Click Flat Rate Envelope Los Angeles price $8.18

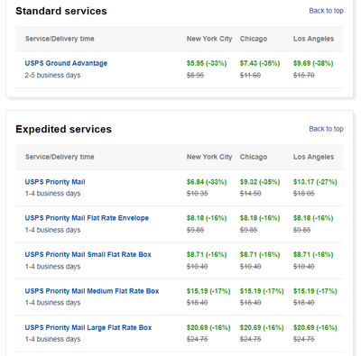coord(313,218)
